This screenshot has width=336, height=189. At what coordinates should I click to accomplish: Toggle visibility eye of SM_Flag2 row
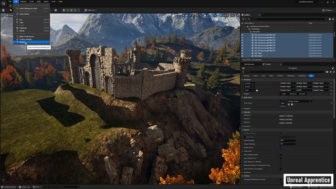[243, 54]
